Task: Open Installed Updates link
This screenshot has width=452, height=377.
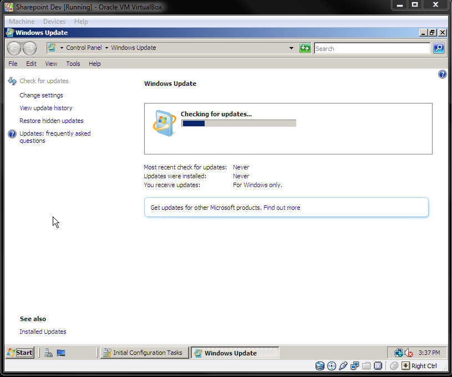Action: (x=43, y=332)
